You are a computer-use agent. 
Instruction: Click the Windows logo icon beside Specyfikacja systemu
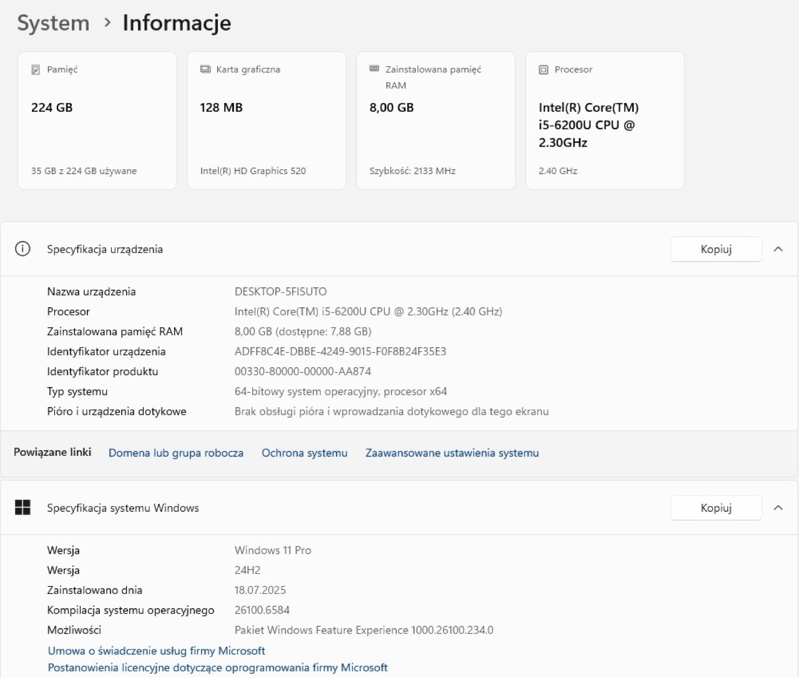[x=22, y=508]
